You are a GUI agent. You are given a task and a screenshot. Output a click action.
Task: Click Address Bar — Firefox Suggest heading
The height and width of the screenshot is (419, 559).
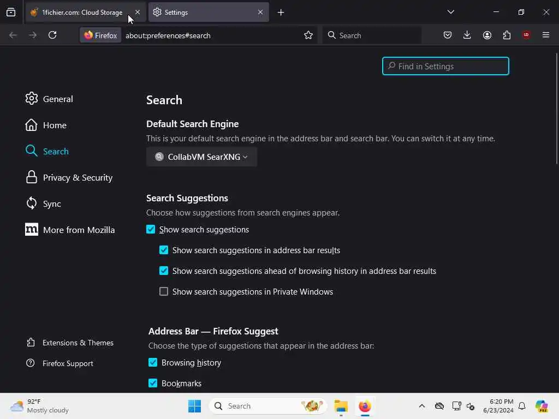[x=213, y=331]
